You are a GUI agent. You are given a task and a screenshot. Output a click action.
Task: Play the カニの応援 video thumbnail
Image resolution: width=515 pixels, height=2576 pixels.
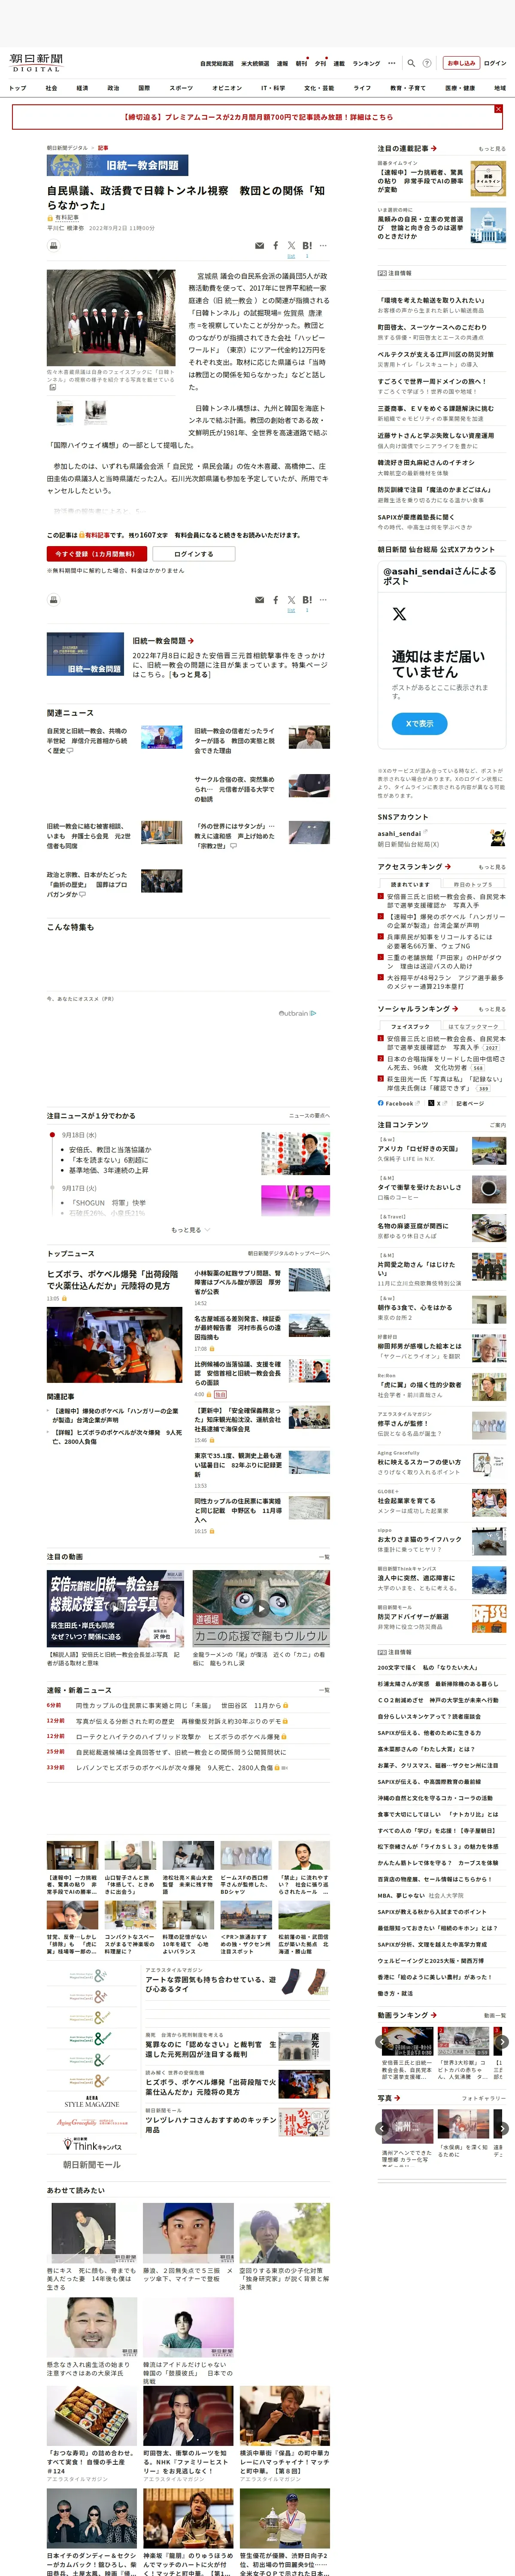point(261,1608)
